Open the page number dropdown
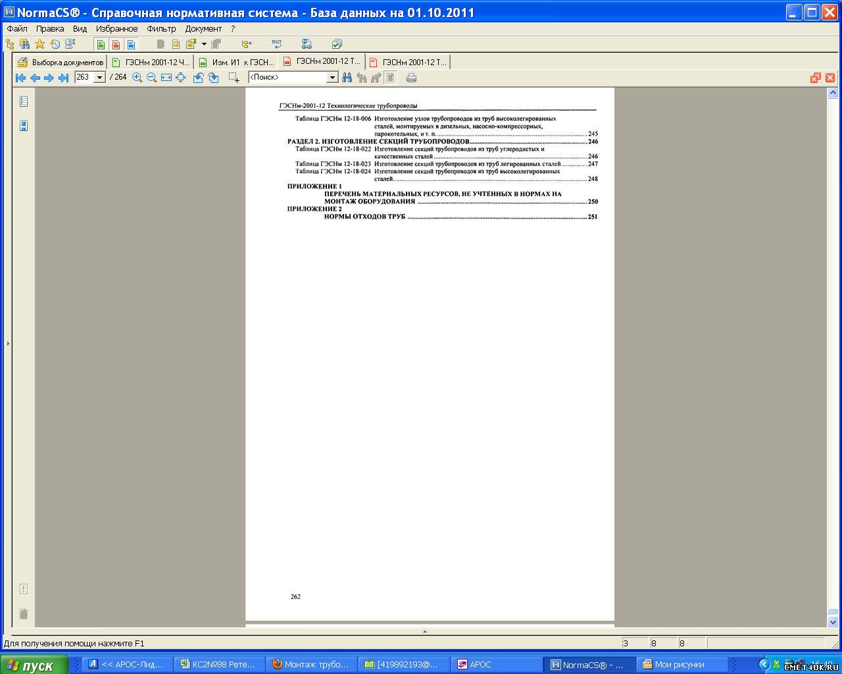 pos(100,78)
